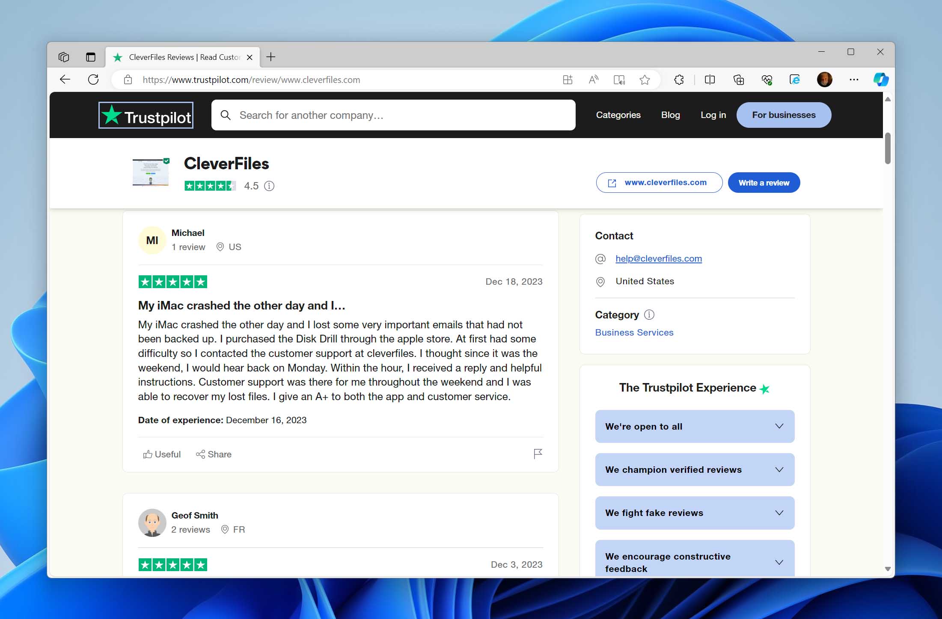
Task: Click Geof Smith's avatar photo
Action: tap(152, 522)
